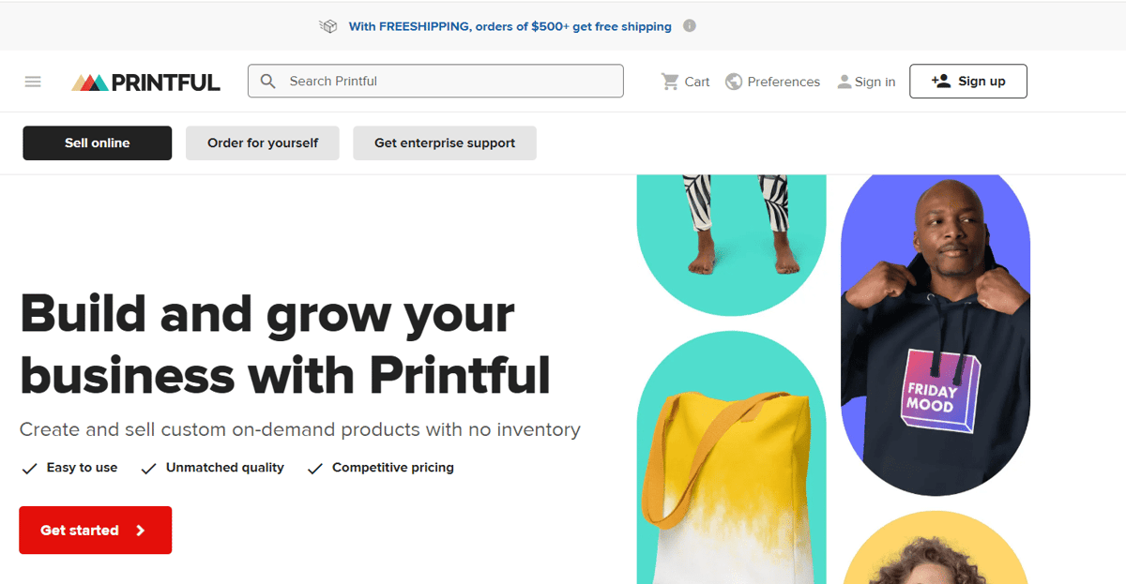Click the person Sign in icon
1126x584 pixels.
tap(844, 82)
